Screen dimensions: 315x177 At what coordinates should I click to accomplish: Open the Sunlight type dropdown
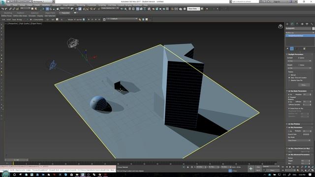299,61
